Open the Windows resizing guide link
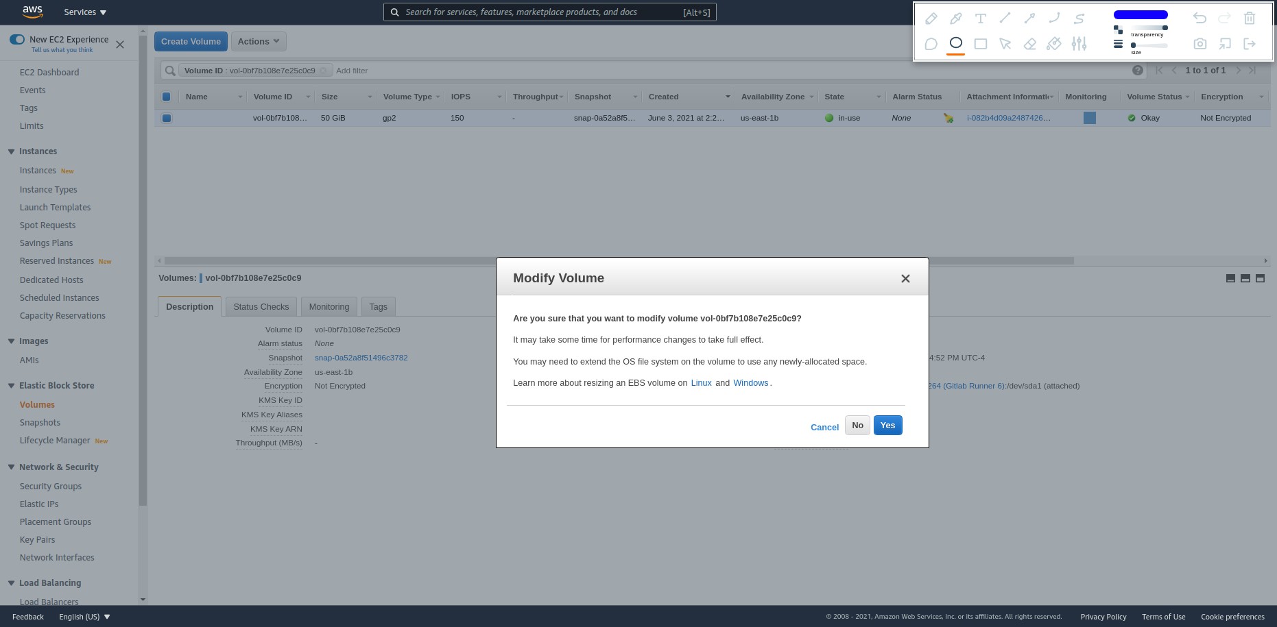The width and height of the screenshot is (1277, 627). tap(750, 383)
